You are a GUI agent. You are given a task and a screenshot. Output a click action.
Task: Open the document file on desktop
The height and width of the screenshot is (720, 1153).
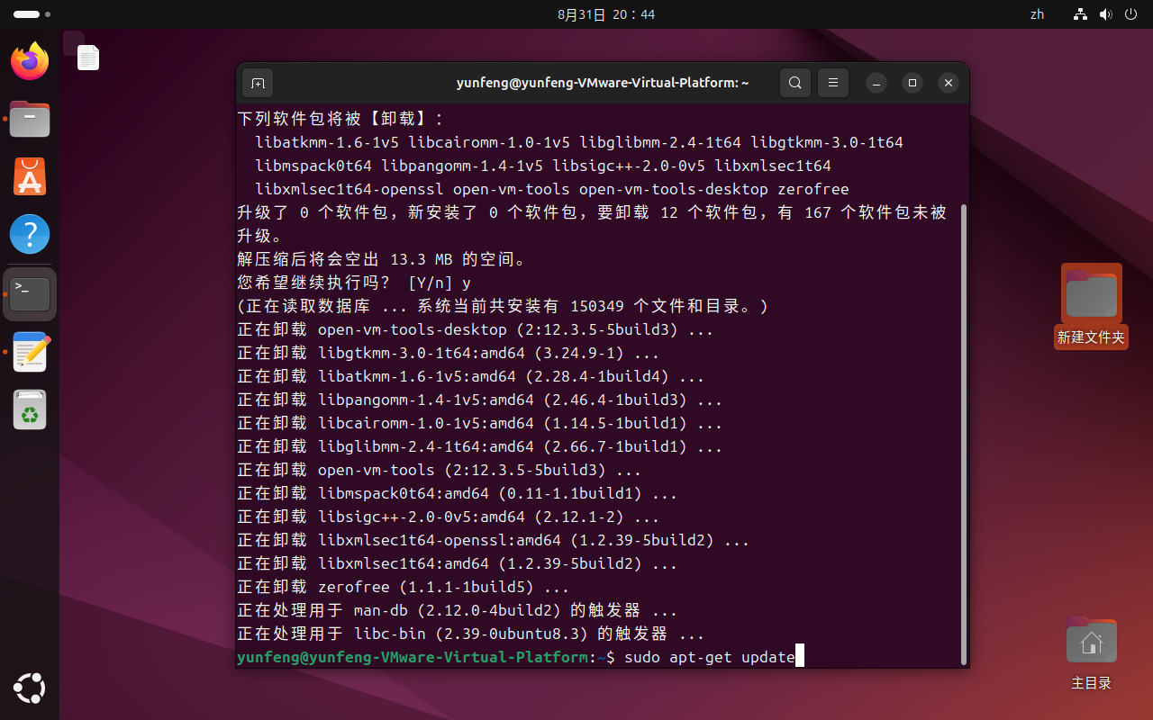point(87,58)
